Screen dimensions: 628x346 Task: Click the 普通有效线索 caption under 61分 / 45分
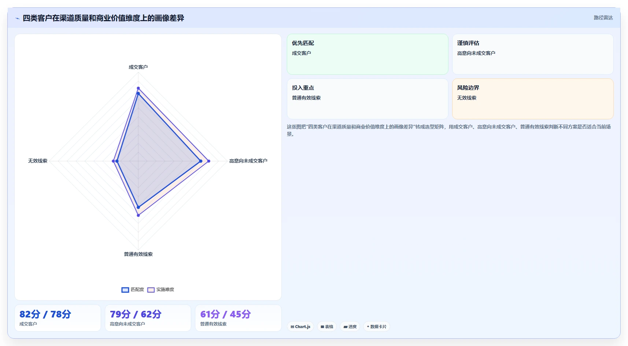pos(213,324)
